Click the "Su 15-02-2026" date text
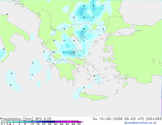Image resolution: width=162 pixels, height=125 pixels. tap(108, 119)
